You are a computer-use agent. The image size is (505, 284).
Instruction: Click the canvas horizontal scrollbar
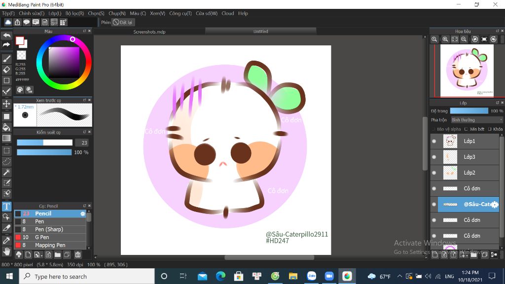pyautogui.click(x=269, y=257)
